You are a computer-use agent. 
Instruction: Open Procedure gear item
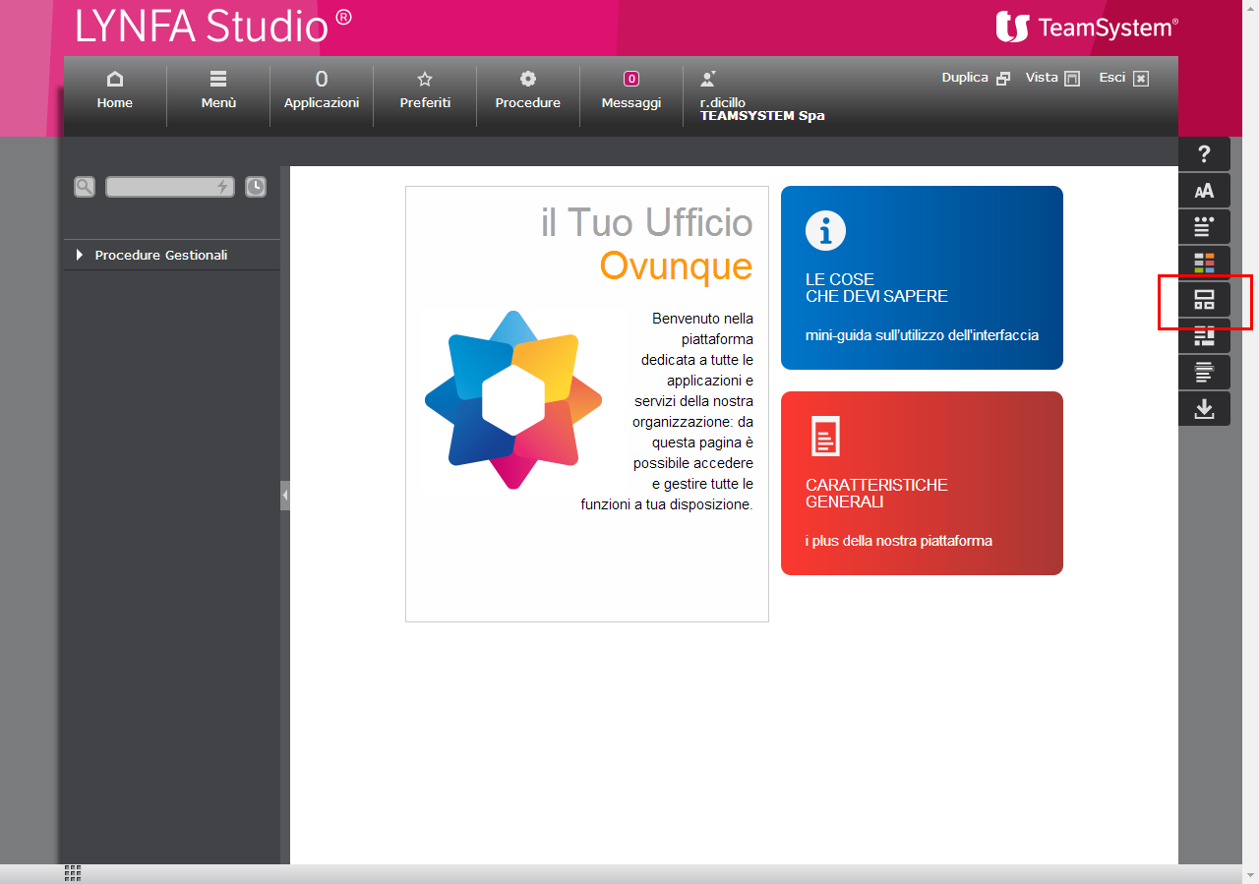[528, 90]
